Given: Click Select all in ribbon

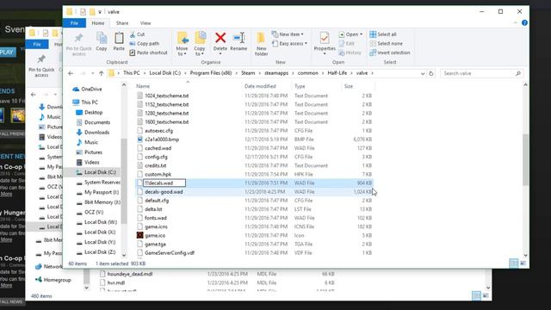Looking at the screenshot, I should pyautogui.click(x=383, y=34).
